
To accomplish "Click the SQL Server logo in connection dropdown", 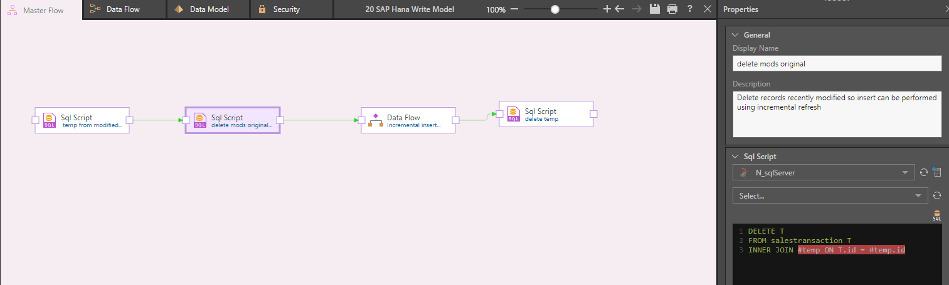I will [x=744, y=173].
